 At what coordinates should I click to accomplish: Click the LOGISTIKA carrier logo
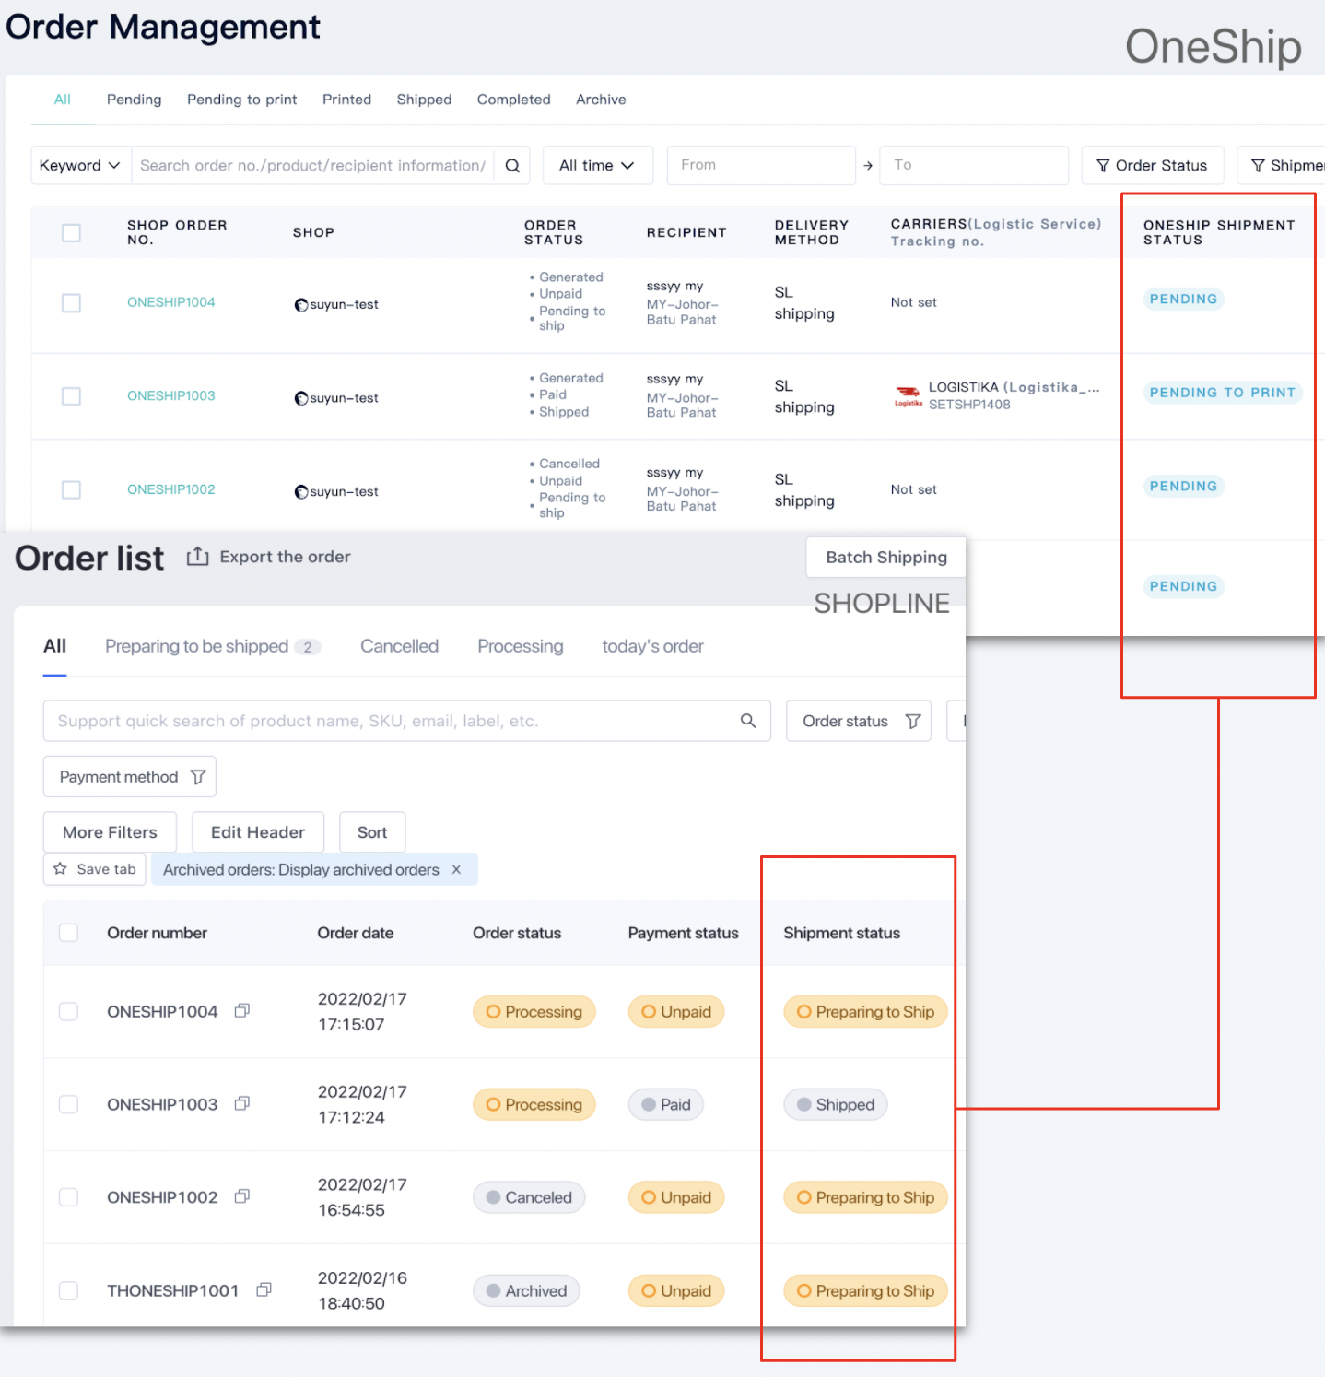tap(908, 396)
